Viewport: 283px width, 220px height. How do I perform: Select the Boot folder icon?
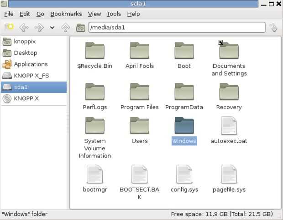tap(184, 51)
